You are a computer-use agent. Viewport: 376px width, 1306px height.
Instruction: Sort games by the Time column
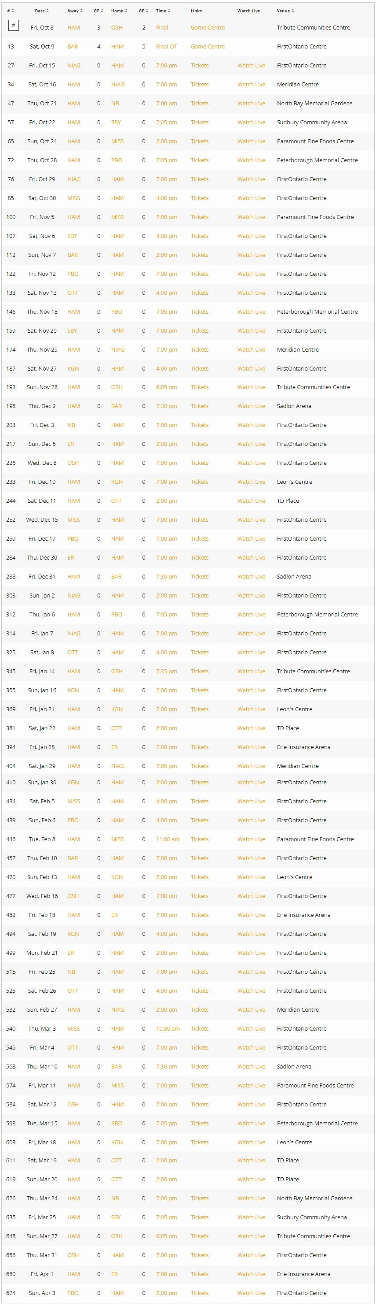163,11
